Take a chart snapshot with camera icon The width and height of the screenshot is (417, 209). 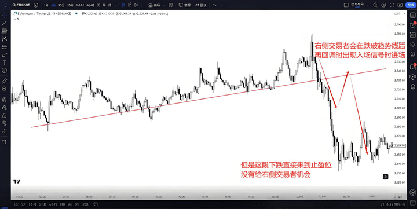click(400, 5)
